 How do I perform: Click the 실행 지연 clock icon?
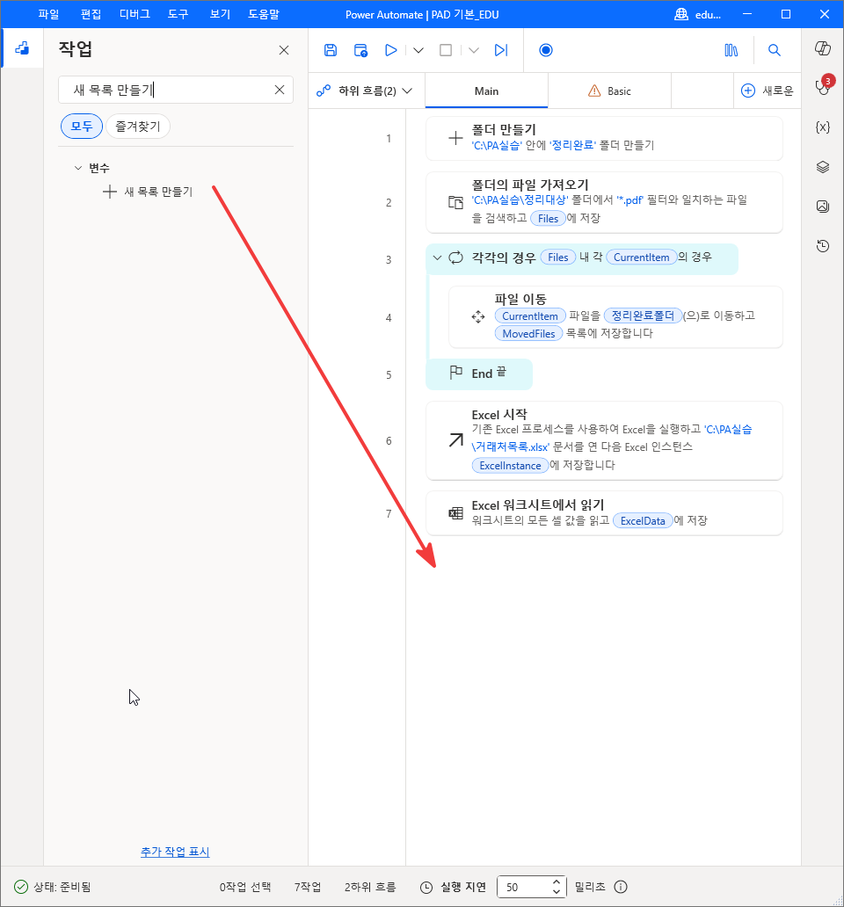pos(426,888)
